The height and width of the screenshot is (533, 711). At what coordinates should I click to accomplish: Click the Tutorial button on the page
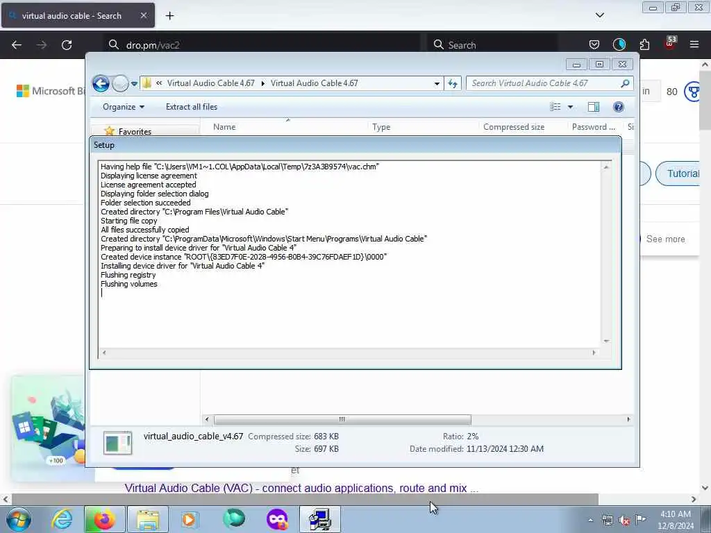(x=679, y=174)
